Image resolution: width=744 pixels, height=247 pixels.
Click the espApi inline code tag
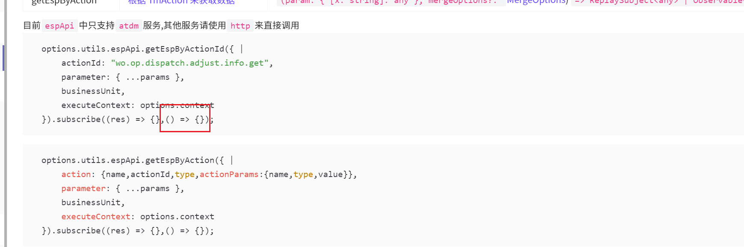click(59, 26)
